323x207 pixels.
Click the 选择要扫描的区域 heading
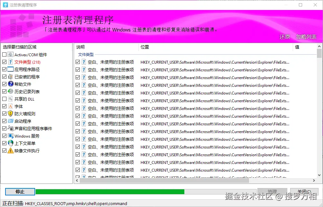pyautogui.click(x=20, y=47)
